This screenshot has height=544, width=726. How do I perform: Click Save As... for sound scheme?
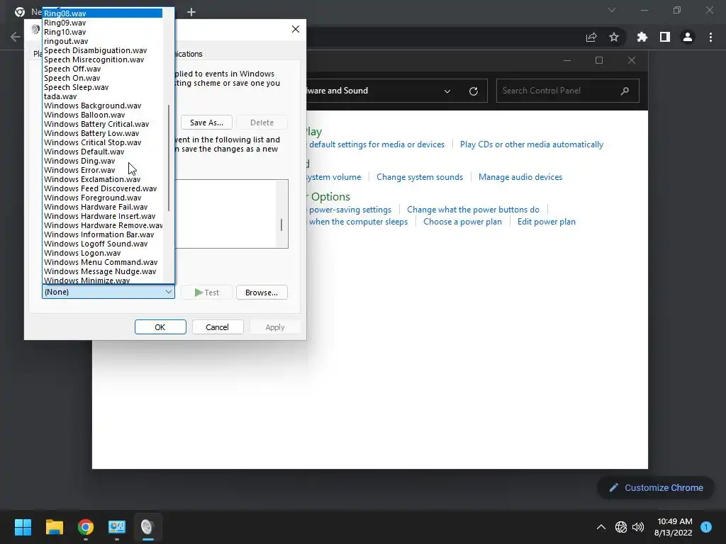[206, 123]
